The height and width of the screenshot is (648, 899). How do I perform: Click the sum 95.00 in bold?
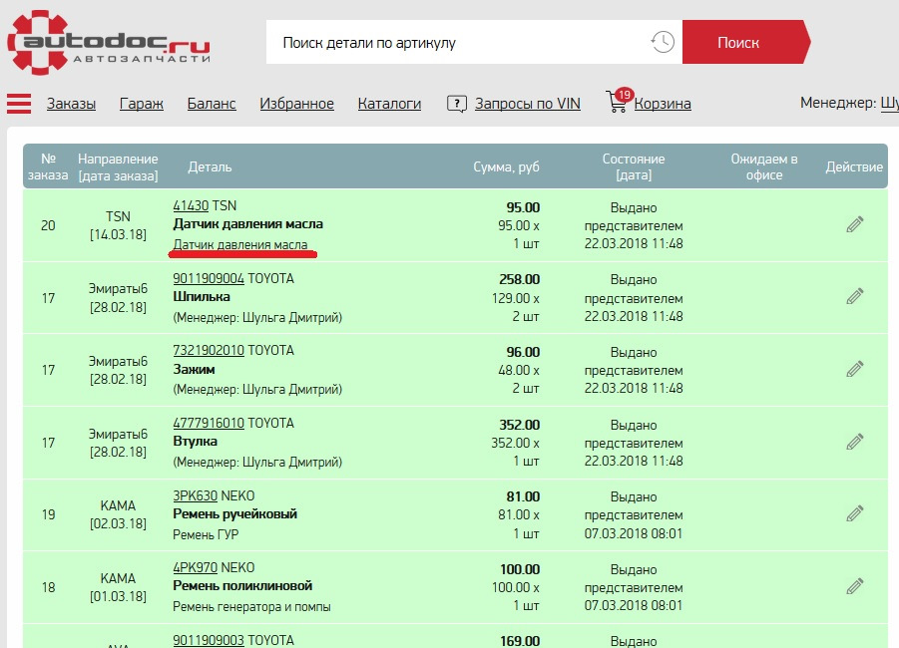point(523,207)
